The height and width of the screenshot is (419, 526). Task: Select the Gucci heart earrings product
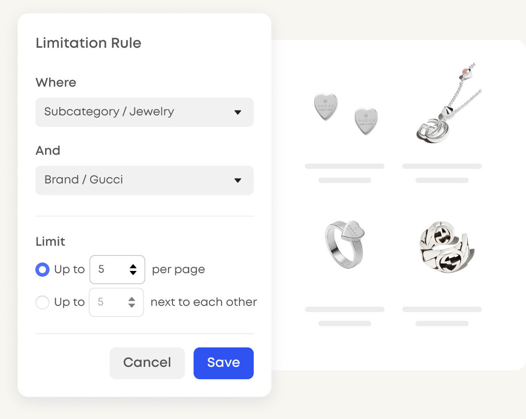click(345, 114)
